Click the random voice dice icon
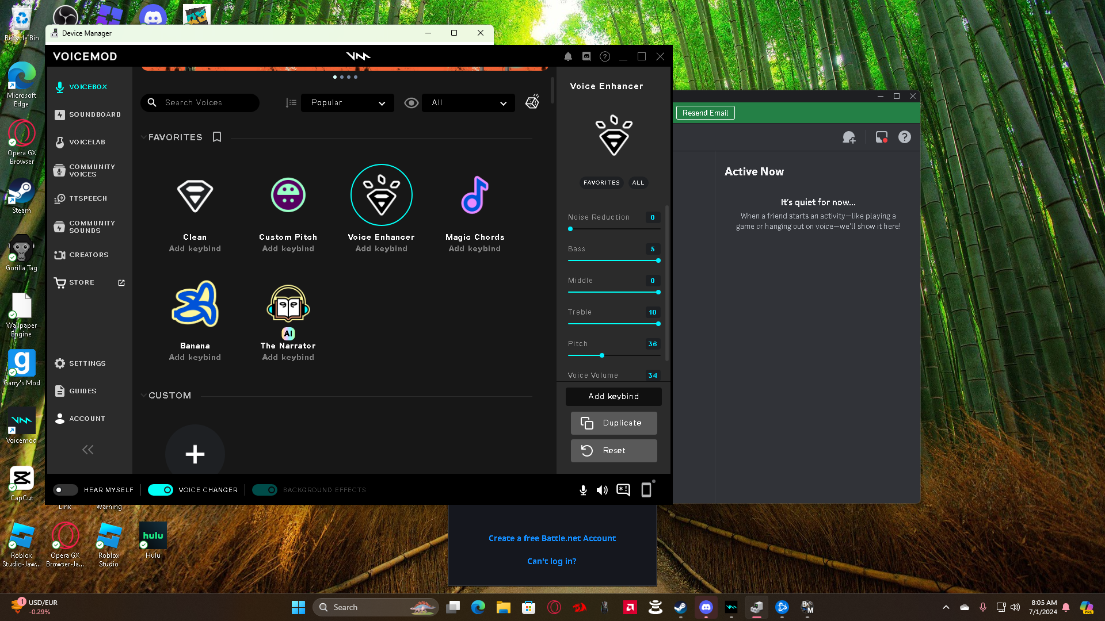Screen dimensions: 1105x621 (x=532, y=102)
